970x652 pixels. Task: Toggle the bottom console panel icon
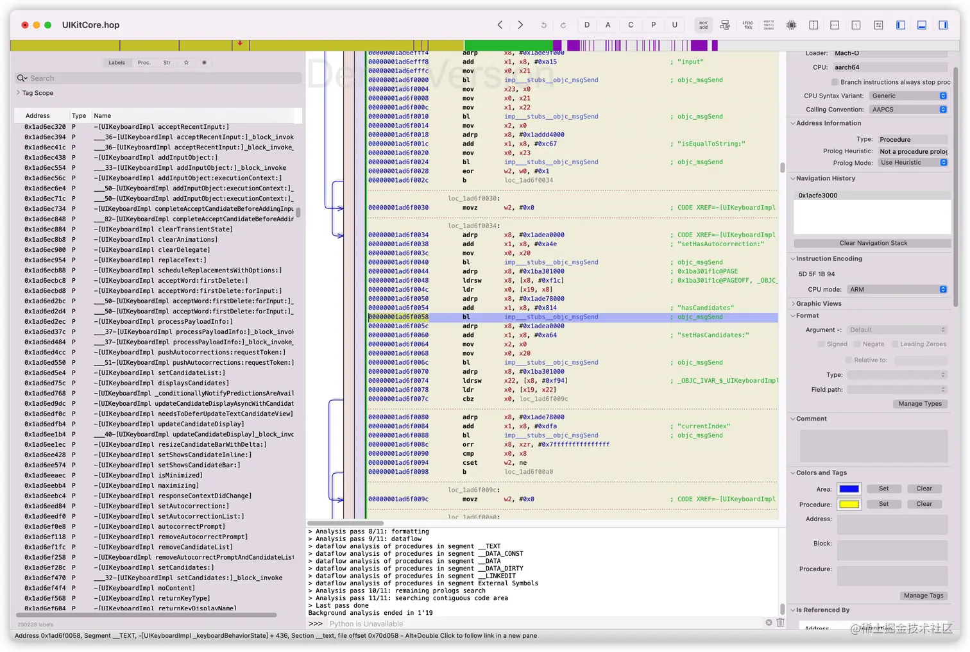922,25
